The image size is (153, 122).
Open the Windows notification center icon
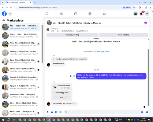tap(149, 120)
